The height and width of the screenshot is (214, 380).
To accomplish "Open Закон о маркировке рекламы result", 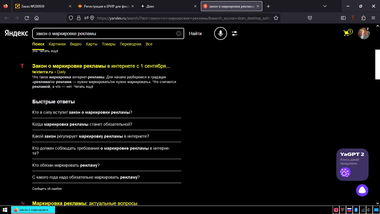I will (x=101, y=66).
